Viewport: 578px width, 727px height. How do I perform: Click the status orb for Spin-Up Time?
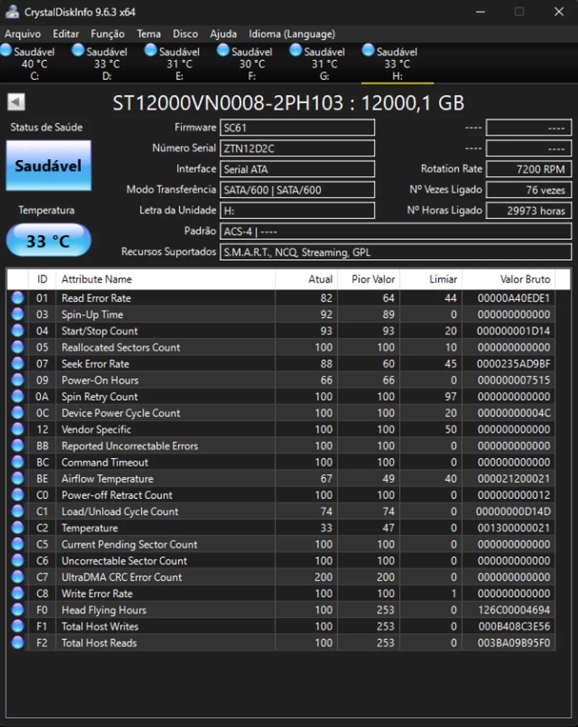[x=18, y=314]
